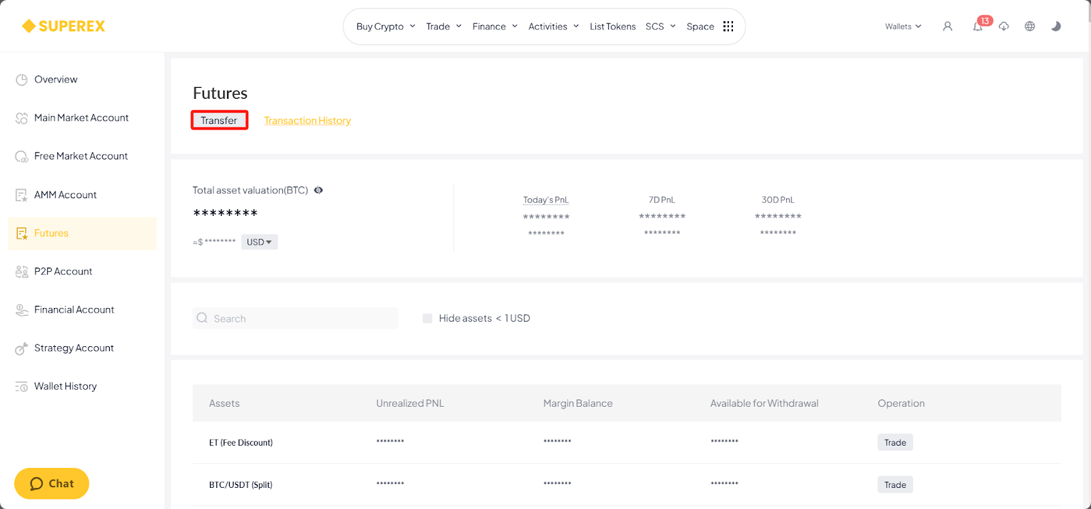Click the Overview pie icon
The width and height of the screenshot is (1091, 509).
(x=22, y=80)
